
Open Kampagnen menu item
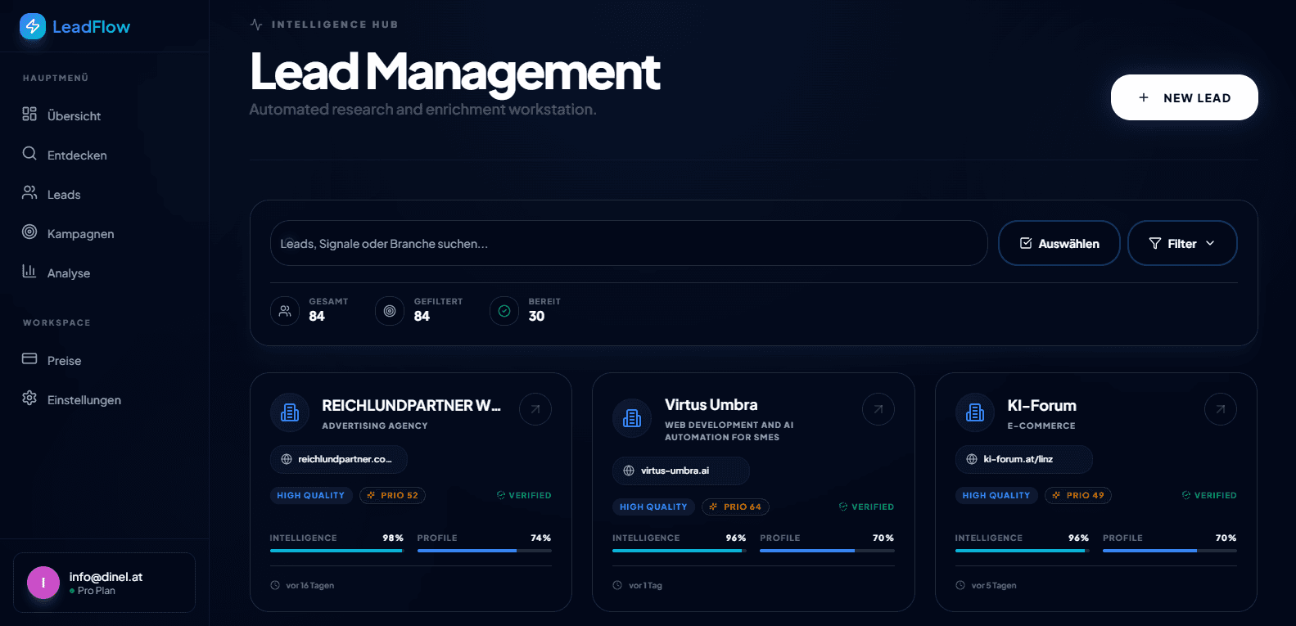(x=104, y=233)
